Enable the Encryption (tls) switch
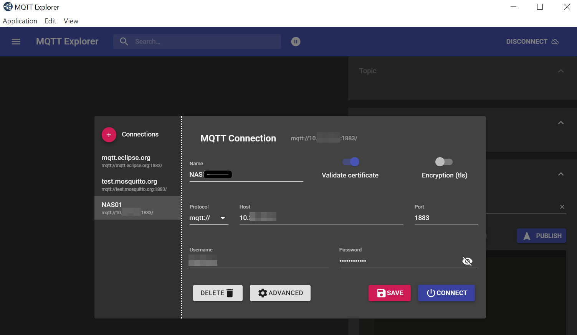 coord(444,162)
